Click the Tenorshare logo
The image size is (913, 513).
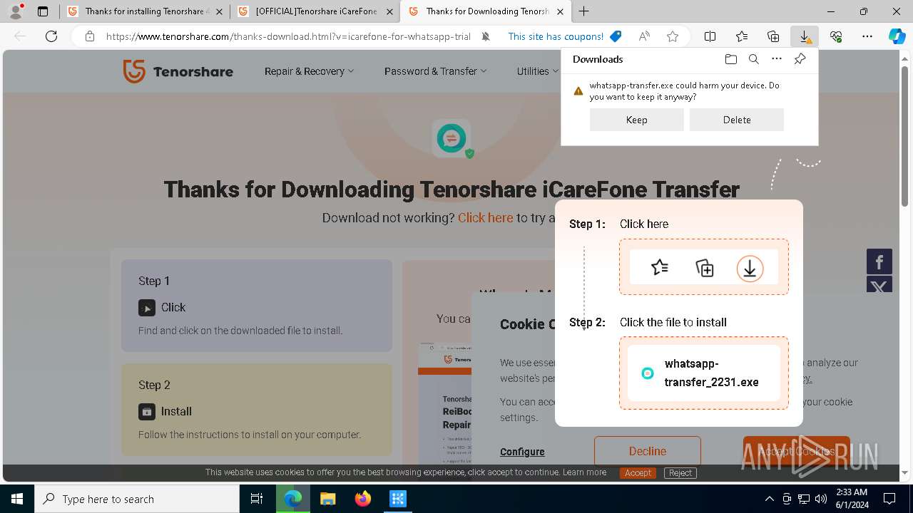[x=178, y=71]
